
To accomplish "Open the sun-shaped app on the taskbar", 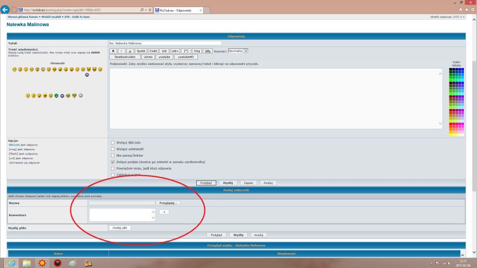I will tap(42, 263).
